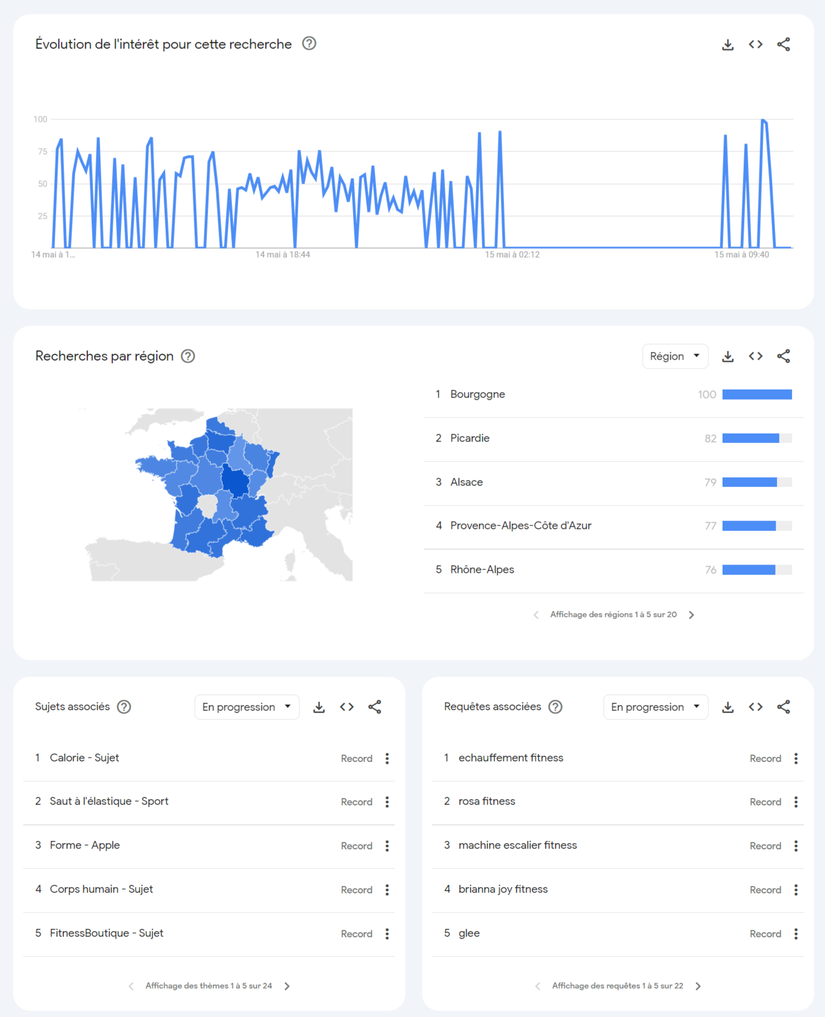Open help for Sujets associés
825x1017 pixels.
point(124,707)
